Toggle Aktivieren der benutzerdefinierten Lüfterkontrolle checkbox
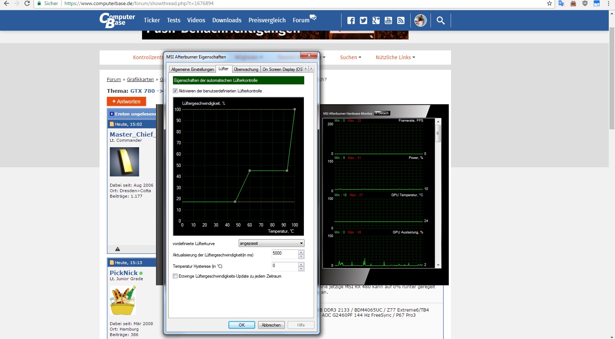 pos(175,91)
